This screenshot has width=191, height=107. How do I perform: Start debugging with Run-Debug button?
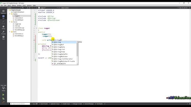pos(3,98)
